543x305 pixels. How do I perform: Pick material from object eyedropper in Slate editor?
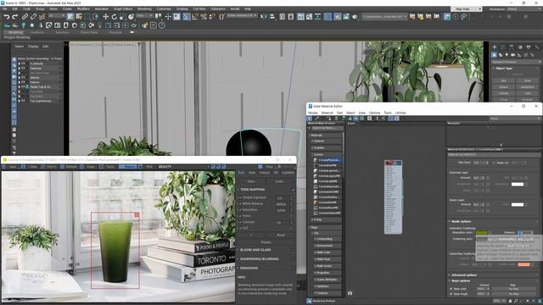[x=316, y=119]
